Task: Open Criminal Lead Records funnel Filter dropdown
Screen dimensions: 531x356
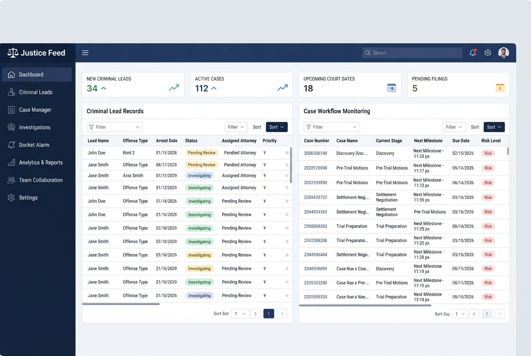Action: 115,127
